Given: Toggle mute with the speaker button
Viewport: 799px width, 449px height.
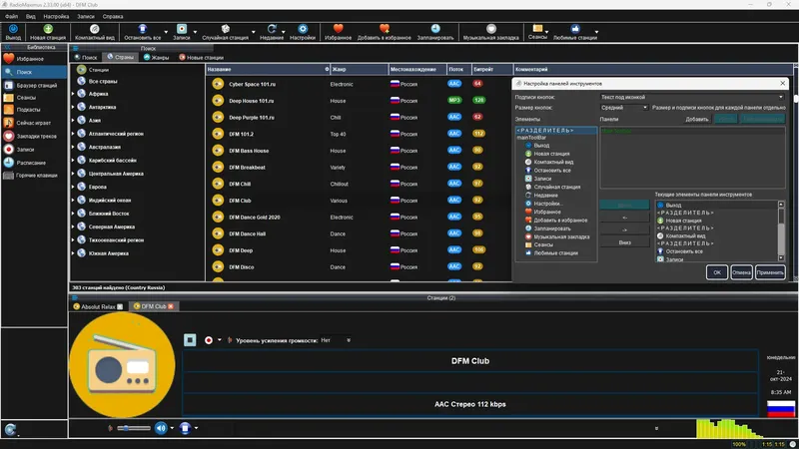Looking at the screenshot, I should tap(161, 428).
